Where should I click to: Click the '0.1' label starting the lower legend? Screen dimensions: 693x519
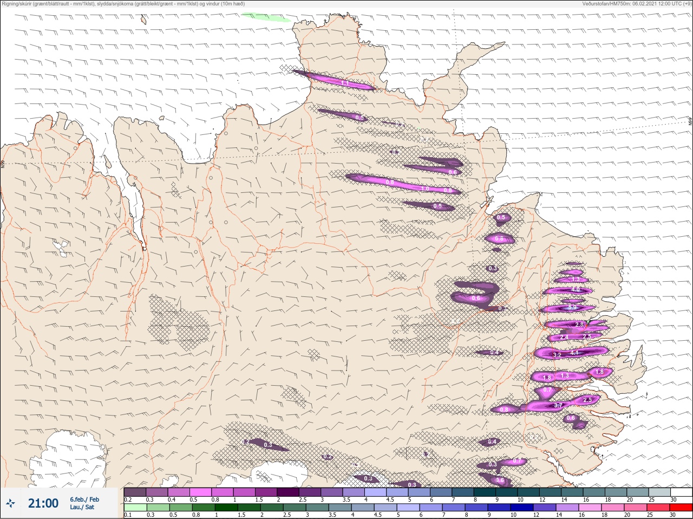(x=128, y=515)
